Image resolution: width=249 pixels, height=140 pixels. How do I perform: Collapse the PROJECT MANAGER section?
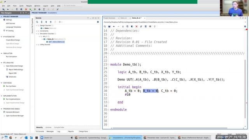pos(2,16)
